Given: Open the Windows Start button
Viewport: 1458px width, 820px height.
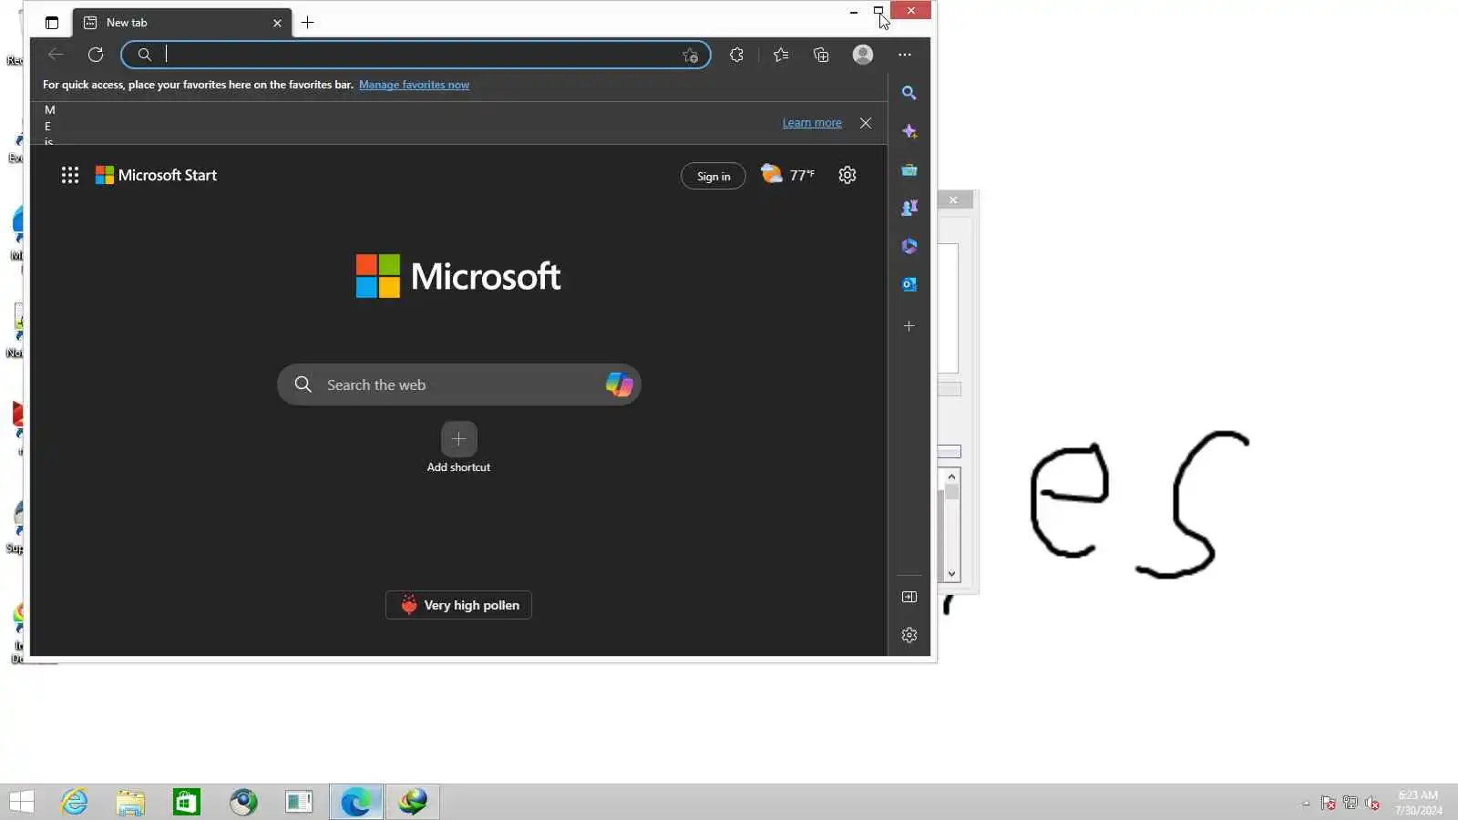Looking at the screenshot, I should (22, 802).
